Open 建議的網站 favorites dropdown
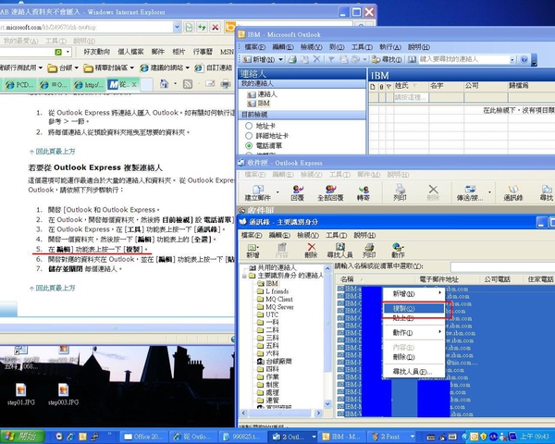This screenshot has width=555, height=444. click(187, 68)
